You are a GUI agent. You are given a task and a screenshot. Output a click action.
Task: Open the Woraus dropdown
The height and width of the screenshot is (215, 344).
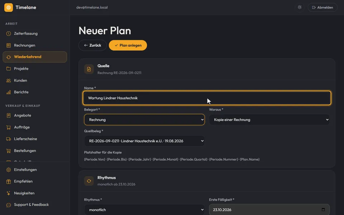click(269, 120)
